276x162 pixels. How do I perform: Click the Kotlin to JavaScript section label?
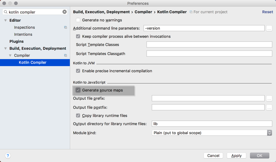point(89,82)
